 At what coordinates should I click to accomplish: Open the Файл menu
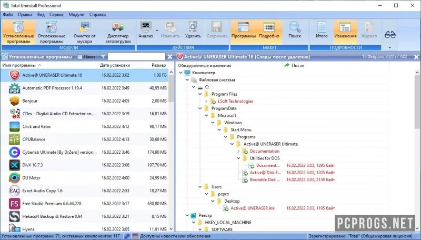8,15
